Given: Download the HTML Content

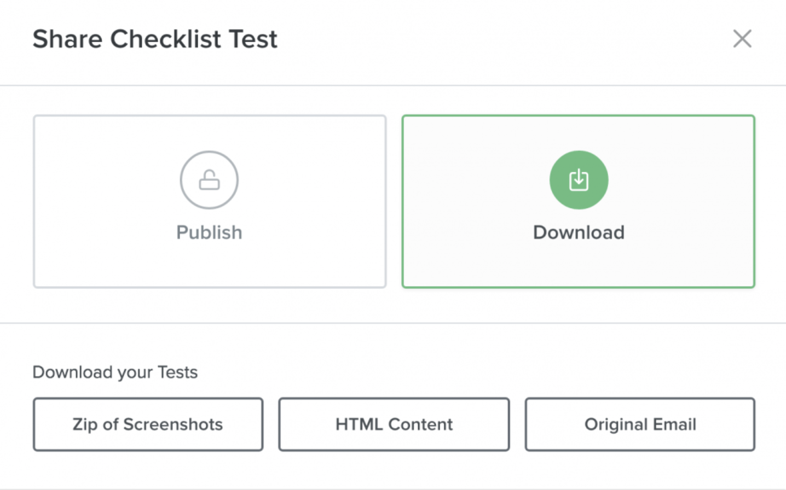Looking at the screenshot, I should click(394, 424).
